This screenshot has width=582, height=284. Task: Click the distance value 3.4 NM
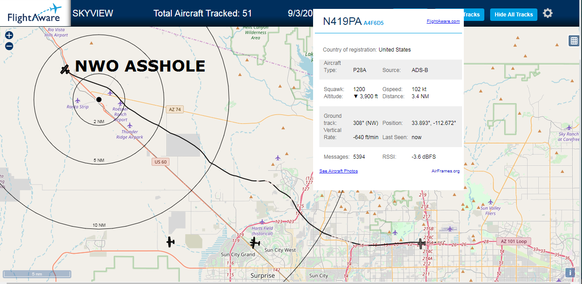[420, 96]
